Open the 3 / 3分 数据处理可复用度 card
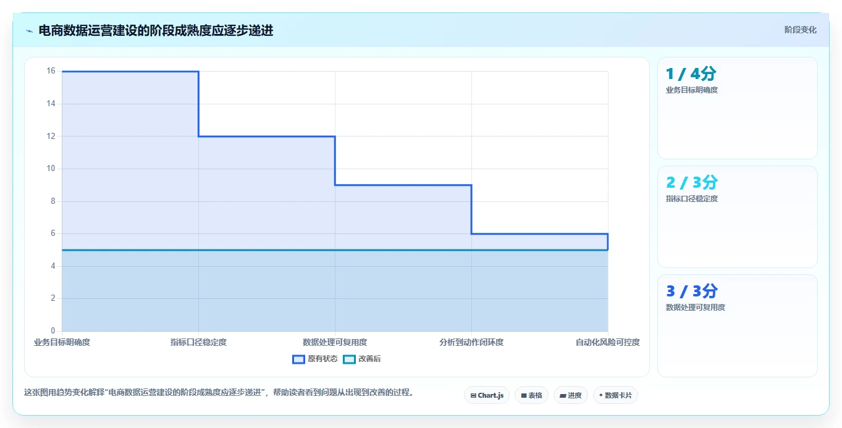 coord(737,325)
